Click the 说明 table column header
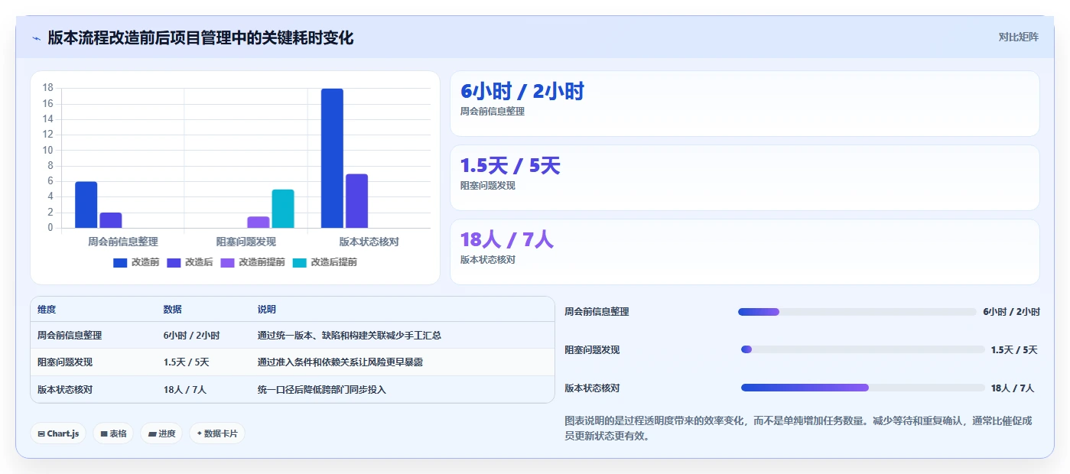This screenshot has width=1070, height=474. coord(267,310)
